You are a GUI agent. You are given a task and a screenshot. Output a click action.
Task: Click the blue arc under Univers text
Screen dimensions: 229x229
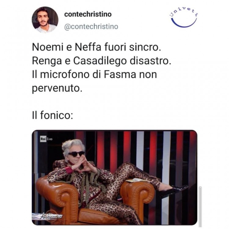(184, 23)
